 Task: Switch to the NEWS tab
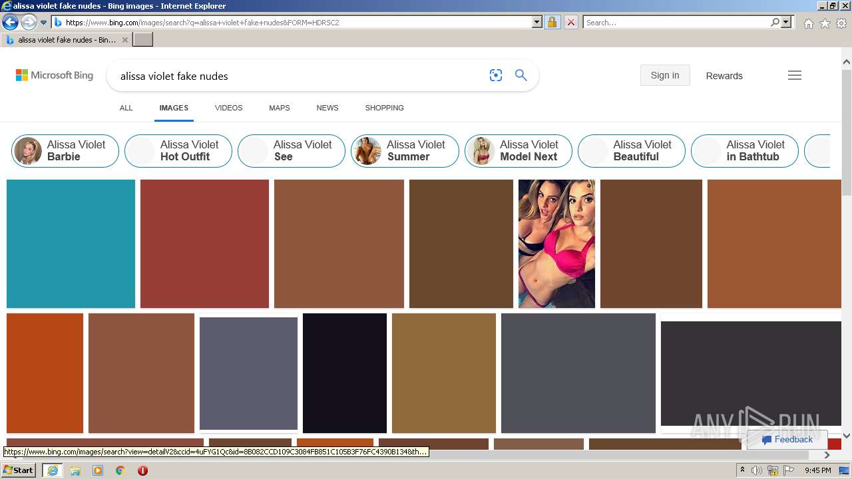327,108
